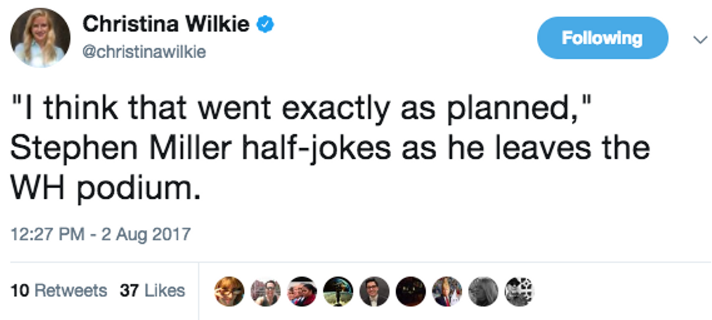This screenshot has height=320, width=712.
Task: Expand the tweet options chevron
Action: 700,40
